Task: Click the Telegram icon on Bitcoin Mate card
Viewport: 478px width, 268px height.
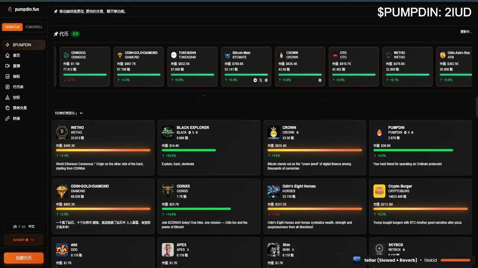Action: pyautogui.click(x=255, y=80)
